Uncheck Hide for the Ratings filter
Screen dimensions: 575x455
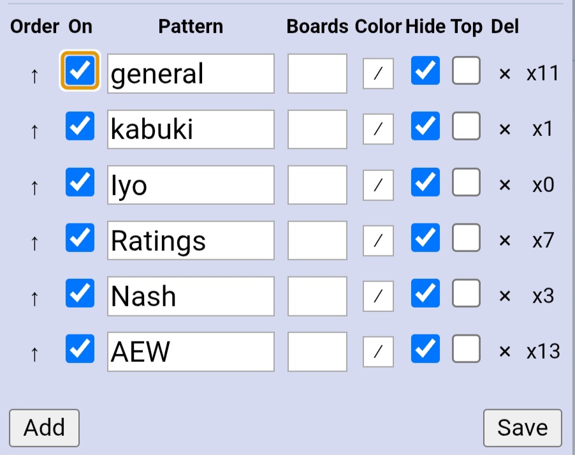(425, 238)
